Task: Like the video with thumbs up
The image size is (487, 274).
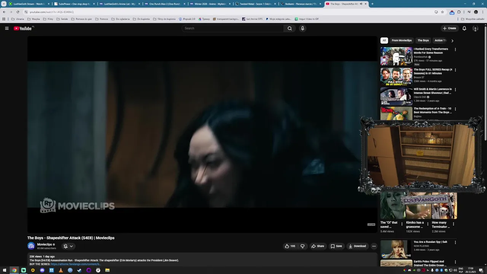Action: pyautogui.click(x=290, y=246)
